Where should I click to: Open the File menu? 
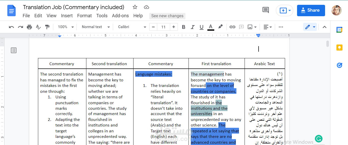coord(26,16)
